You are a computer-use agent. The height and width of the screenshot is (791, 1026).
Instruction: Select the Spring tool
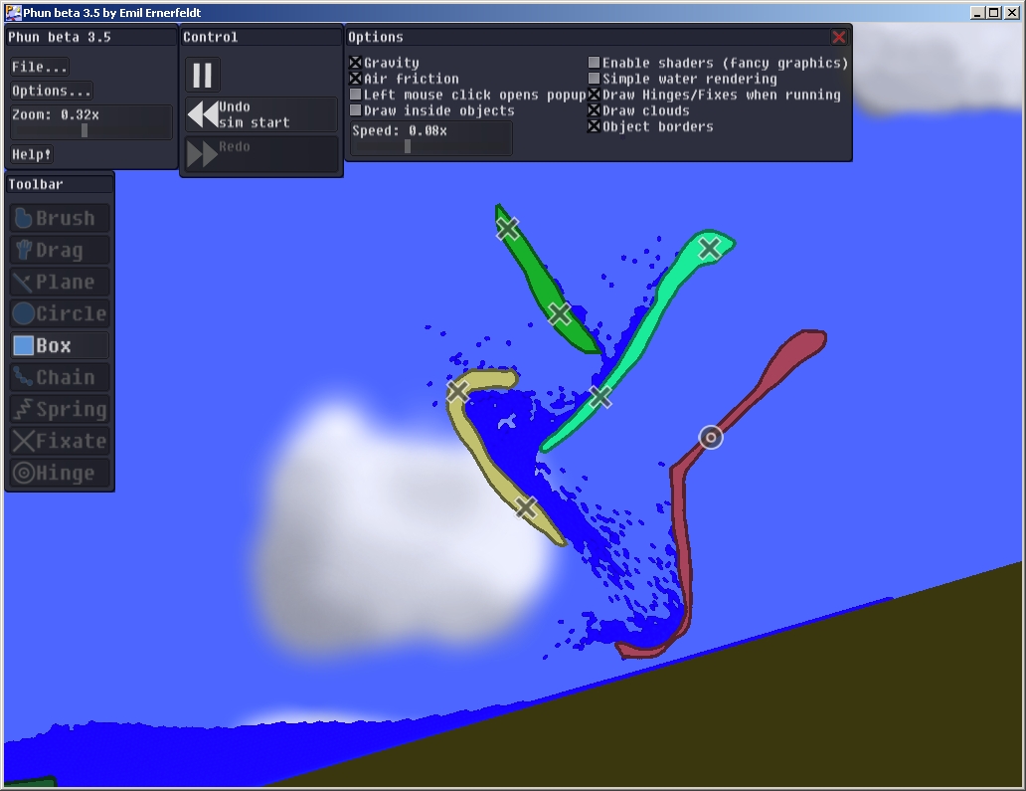[x=59, y=410]
